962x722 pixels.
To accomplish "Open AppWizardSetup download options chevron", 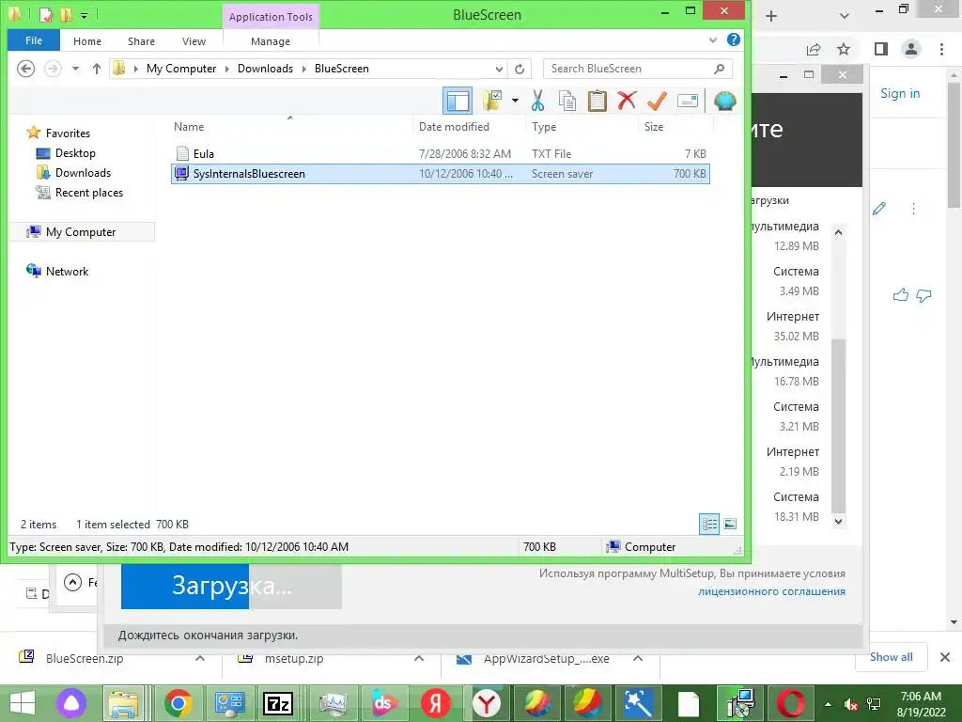I will 638,658.
